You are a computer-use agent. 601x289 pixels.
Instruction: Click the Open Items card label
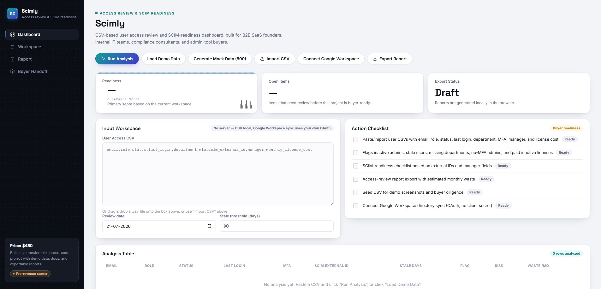[279, 81]
